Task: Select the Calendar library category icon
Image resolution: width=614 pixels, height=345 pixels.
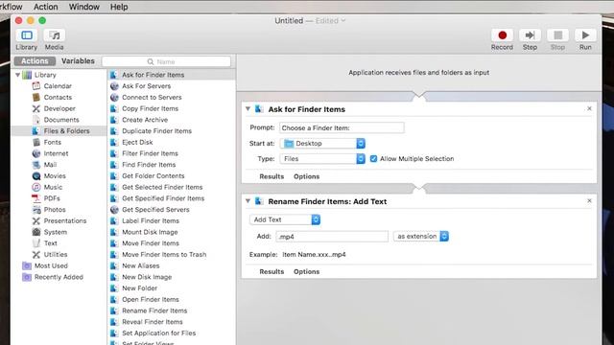Action: point(36,85)
